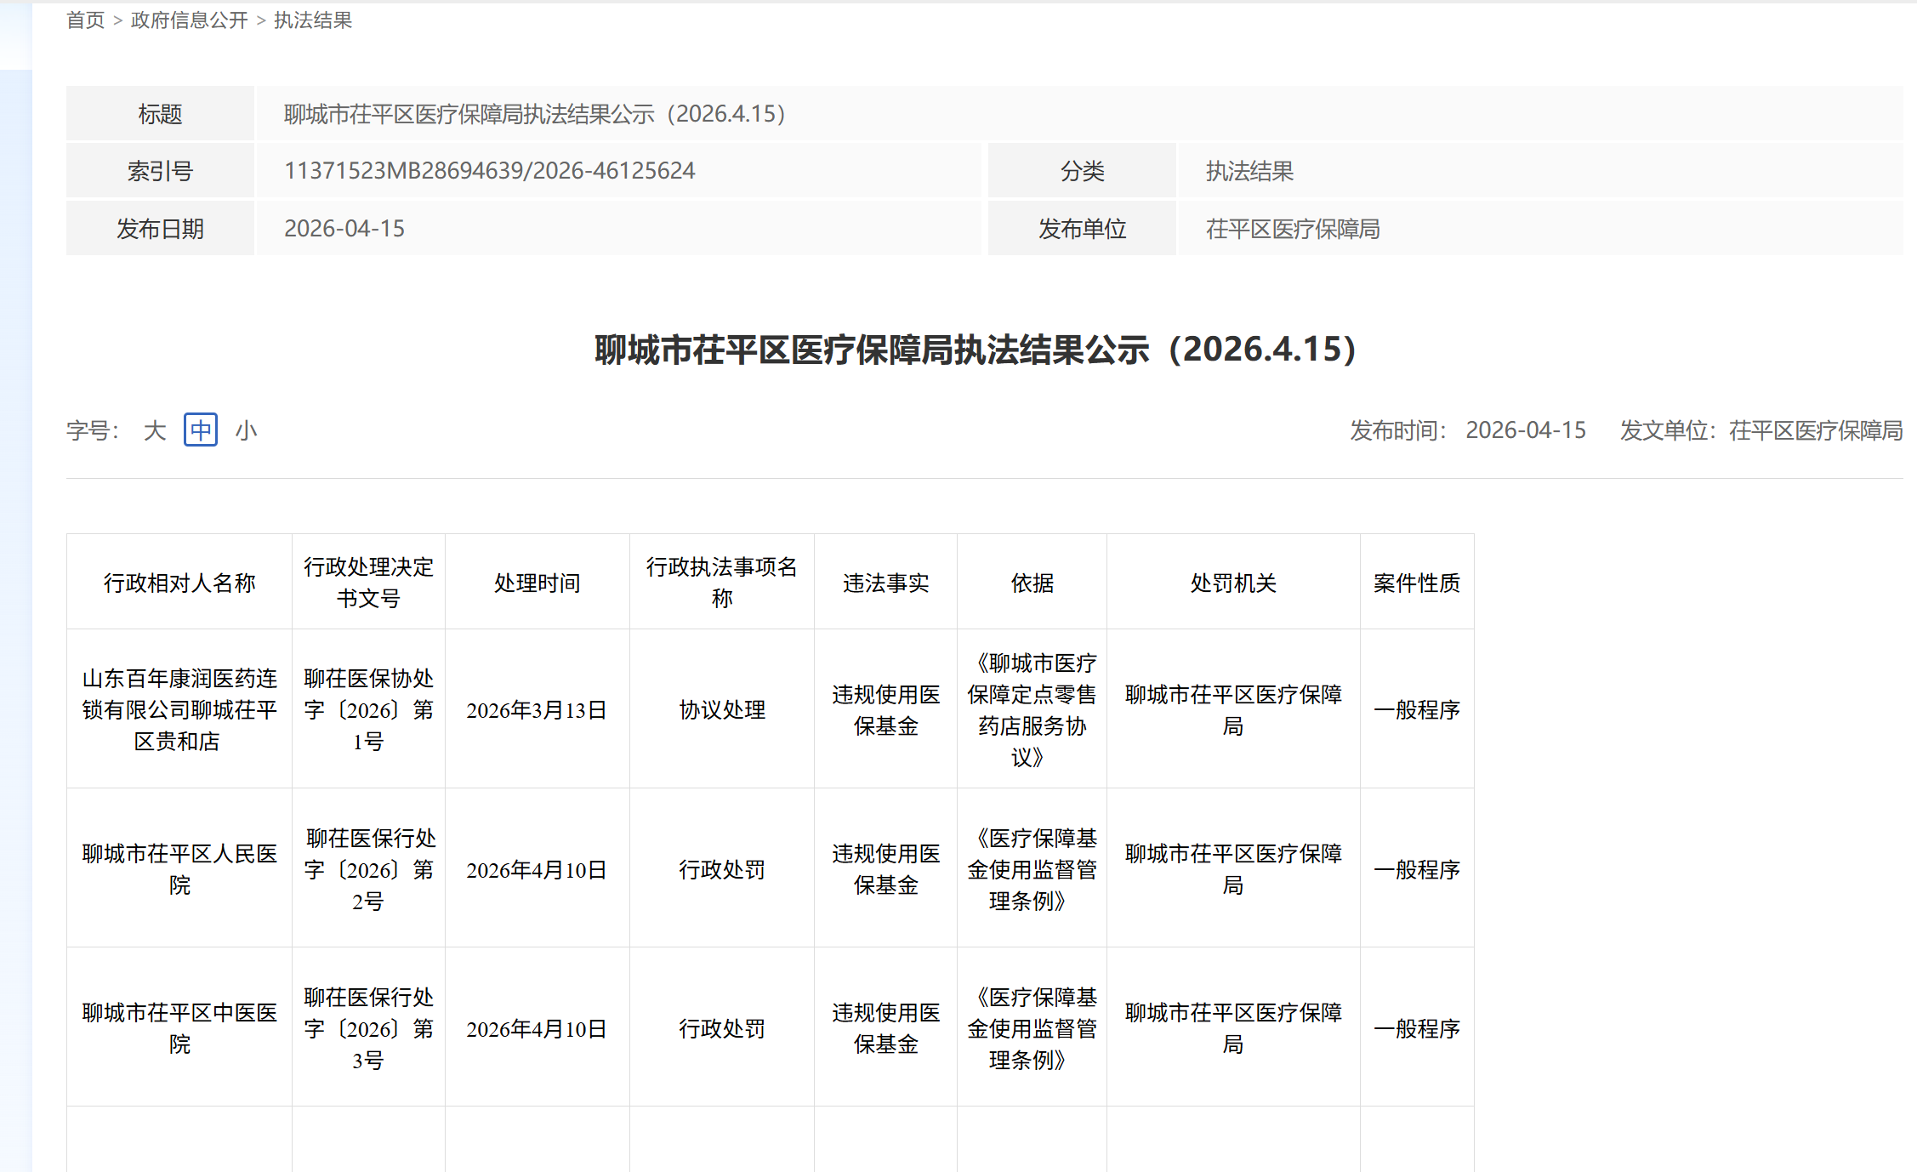Select medium font size 中

(x=201, y=430)
